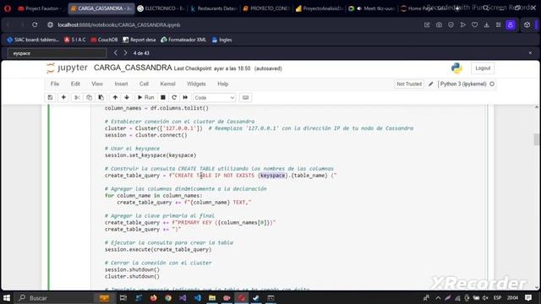Rename notebook by clicking CARGA_CASSANDRA title

133,68
